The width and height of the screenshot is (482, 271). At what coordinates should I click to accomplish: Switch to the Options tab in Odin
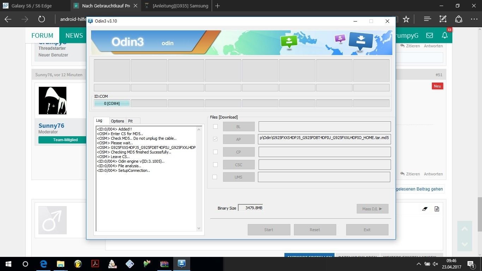click(x=118, y=121)
